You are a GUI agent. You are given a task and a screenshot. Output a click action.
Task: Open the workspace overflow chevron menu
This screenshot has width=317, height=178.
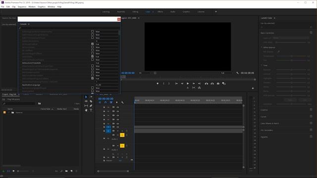coord(216,12)
